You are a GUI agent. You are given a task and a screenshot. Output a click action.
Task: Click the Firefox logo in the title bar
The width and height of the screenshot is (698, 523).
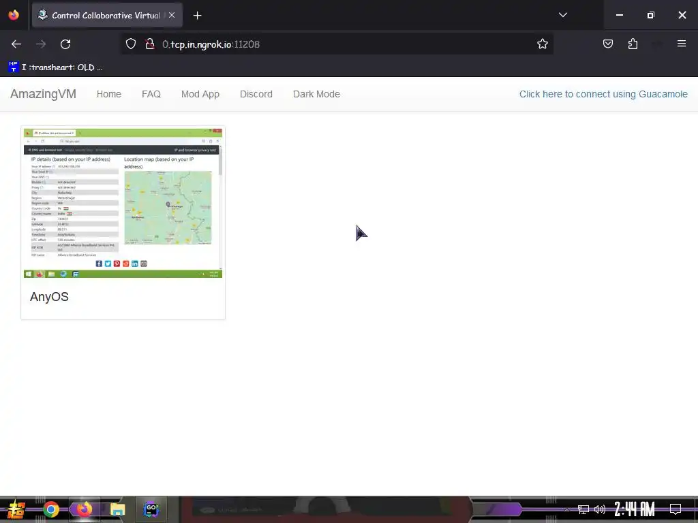point(14,15)
